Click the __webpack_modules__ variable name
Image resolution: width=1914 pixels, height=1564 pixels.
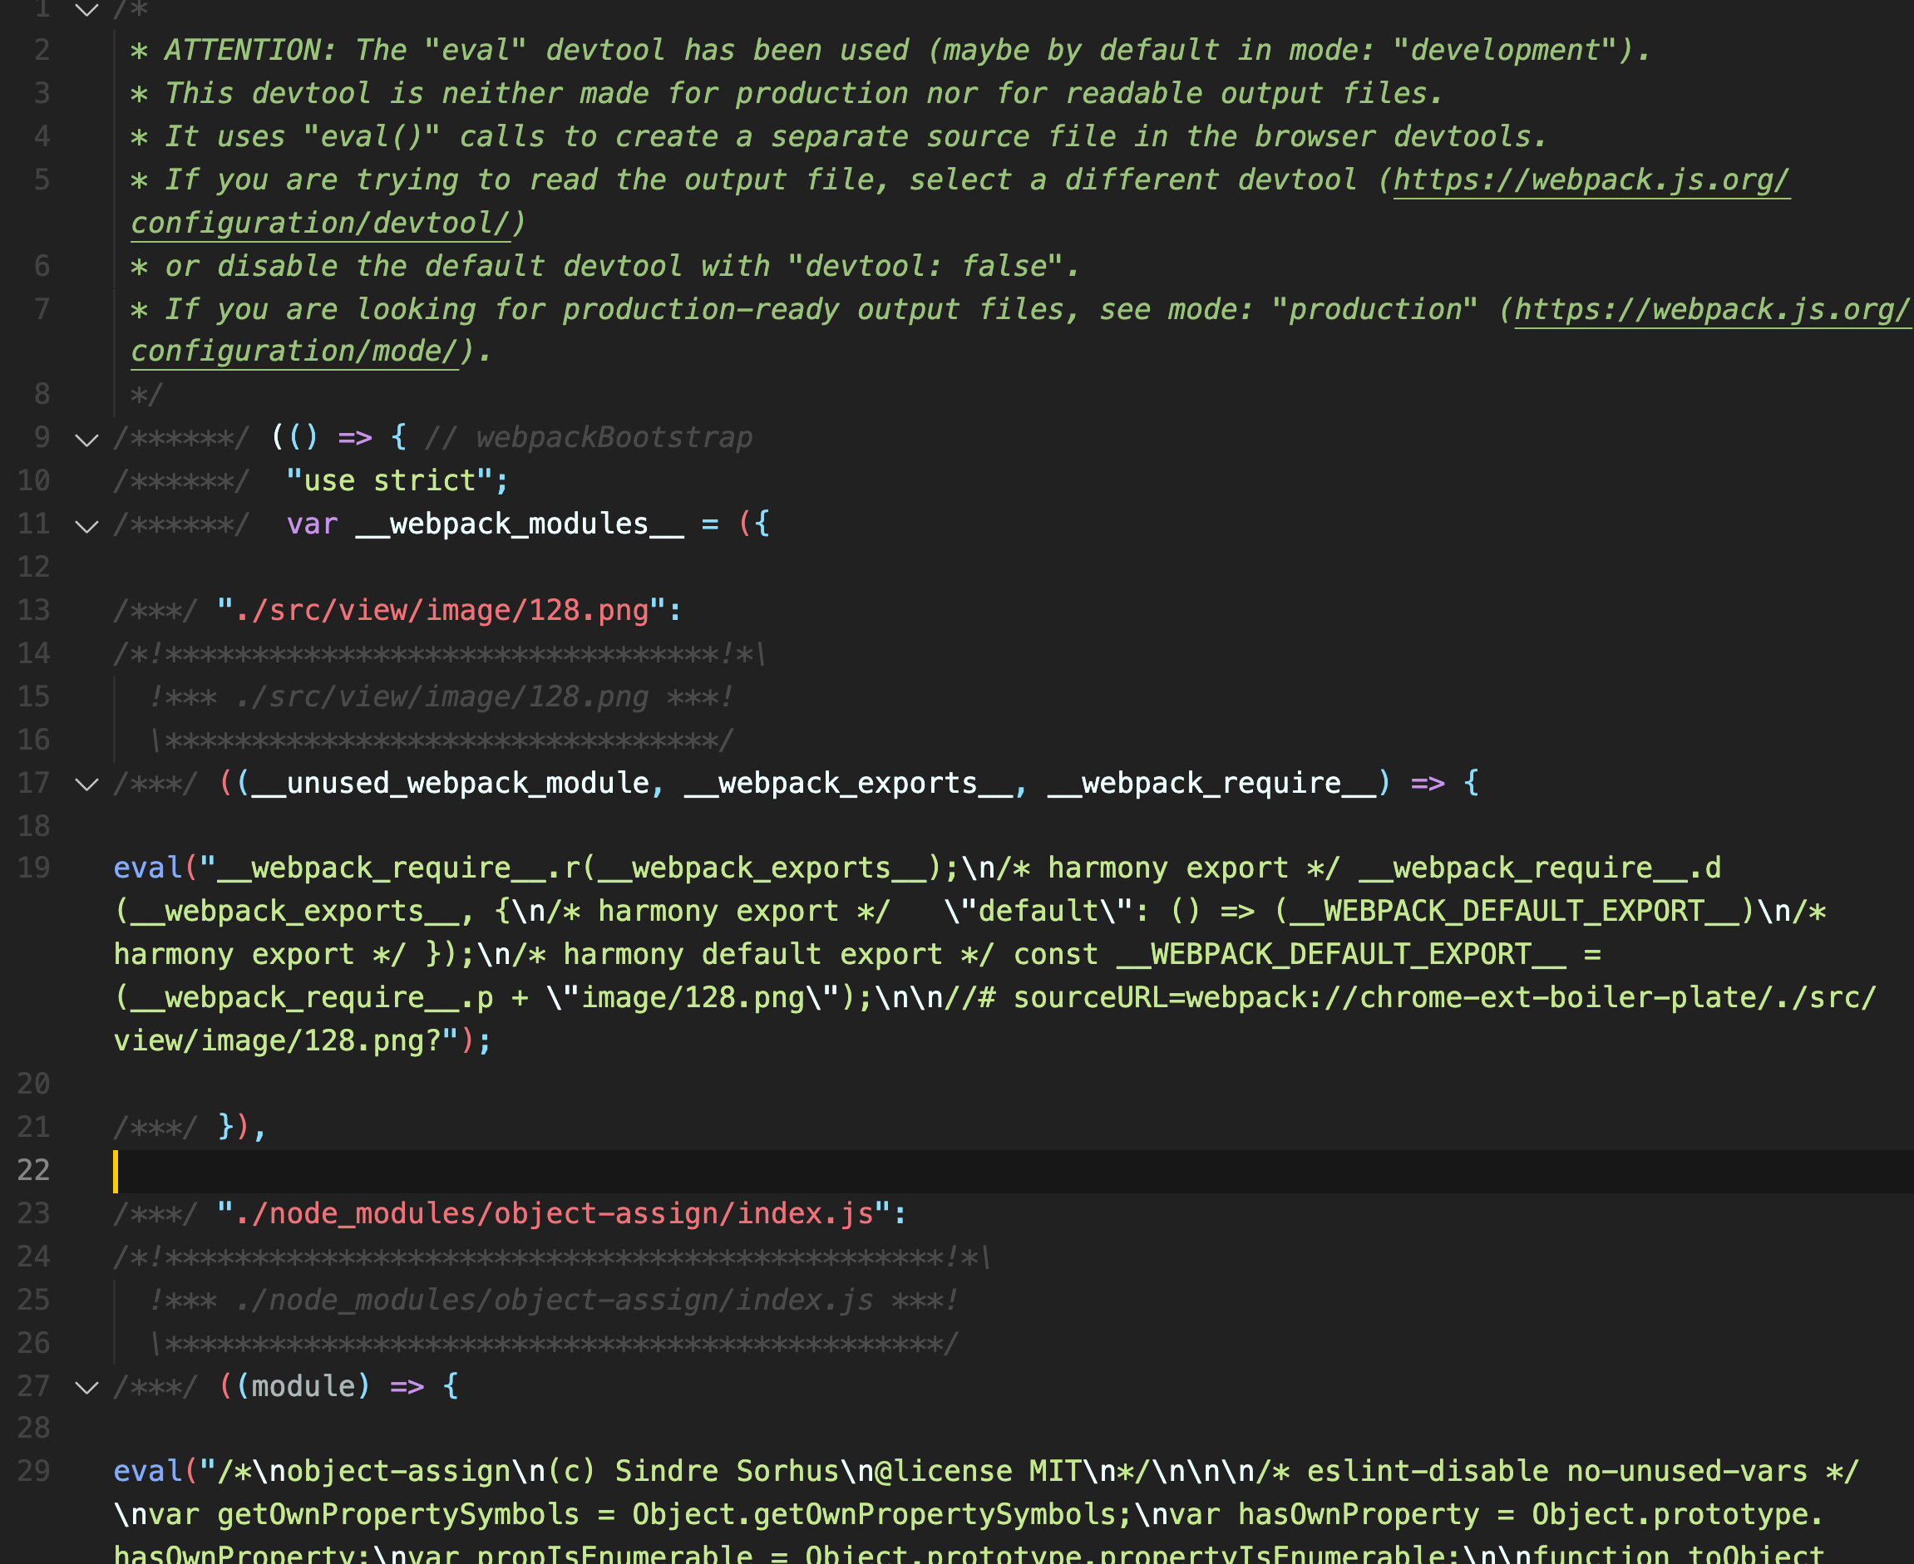[x=519, y=524]
